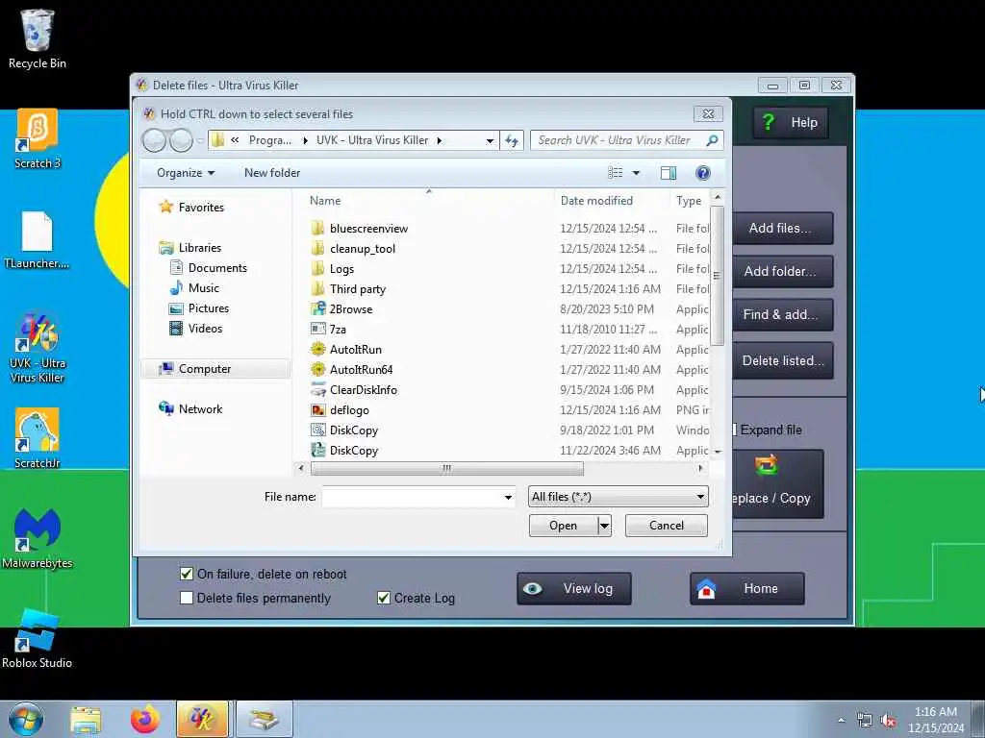The width and height of the screenshot is (985, 738).
Task: Click the Progra... breadcrumb segment
Action: [270, 140]
